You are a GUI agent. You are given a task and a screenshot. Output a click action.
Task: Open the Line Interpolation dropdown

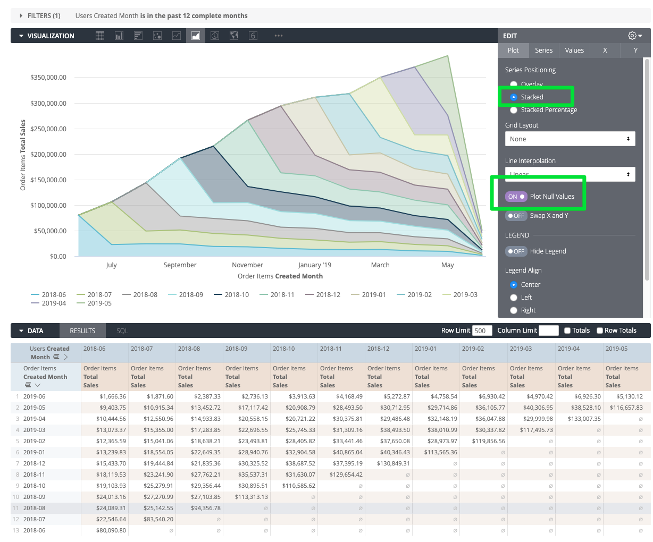[x=570, y=174]
